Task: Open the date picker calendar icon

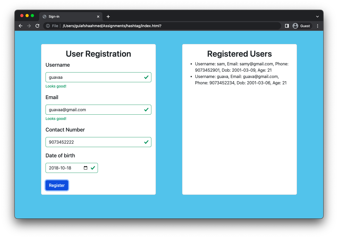Action: (86, 168)
